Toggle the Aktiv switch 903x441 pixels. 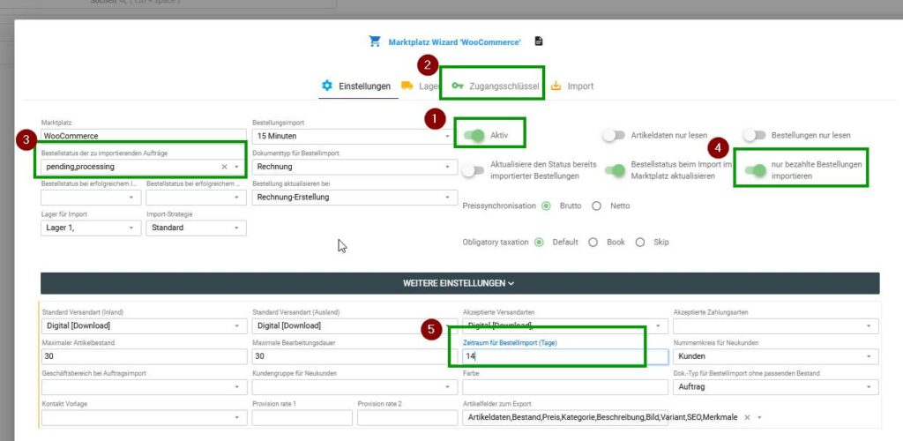click(x=474, y=136)
